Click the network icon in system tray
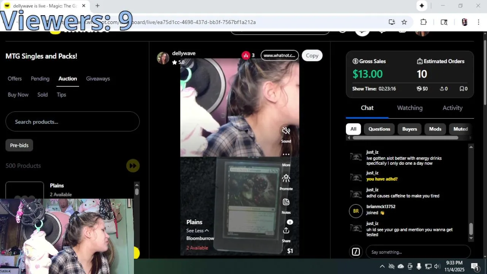The width and height of the screenshot is (487, 274). [428, 266]
